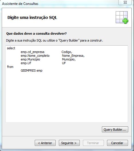The image size is (134, 151).
Task: Click 'Que dados deve a consulta devolver?' label
Action: tap(36, 34)
